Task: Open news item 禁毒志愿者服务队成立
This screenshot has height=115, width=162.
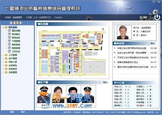Action: pos(128,62)
